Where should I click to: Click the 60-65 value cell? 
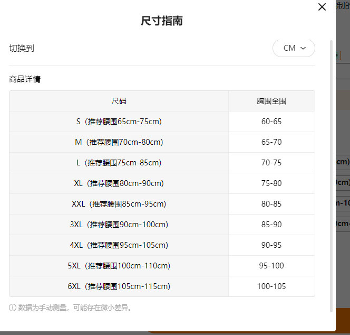pyautogui.click(x=271, y=122)
